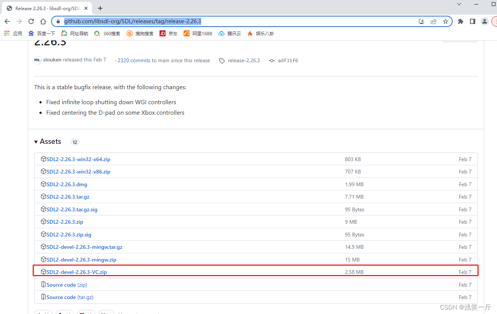Open the 腾讯云 bookmark

(x=230, y=33)
